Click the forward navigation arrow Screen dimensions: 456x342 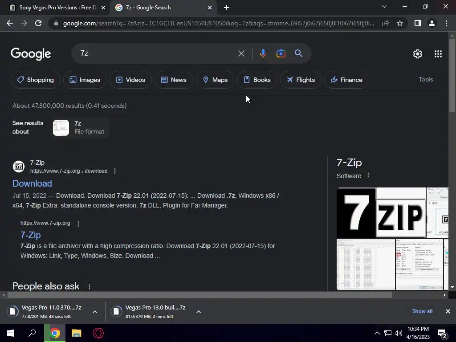24,23
